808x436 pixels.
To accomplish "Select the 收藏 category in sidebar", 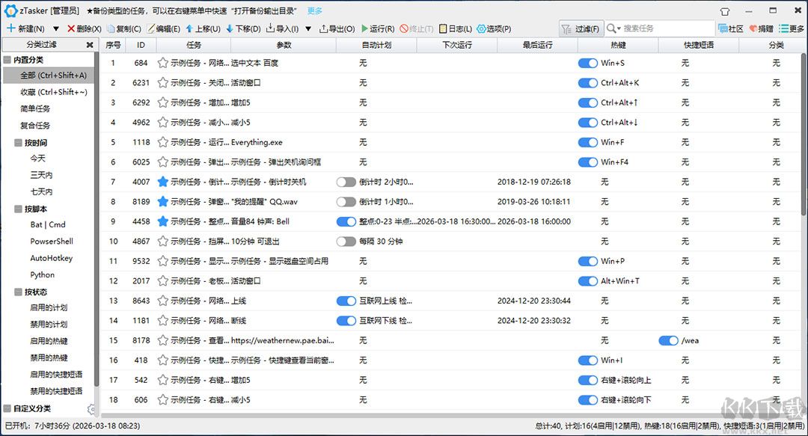I will coord(54,92).
